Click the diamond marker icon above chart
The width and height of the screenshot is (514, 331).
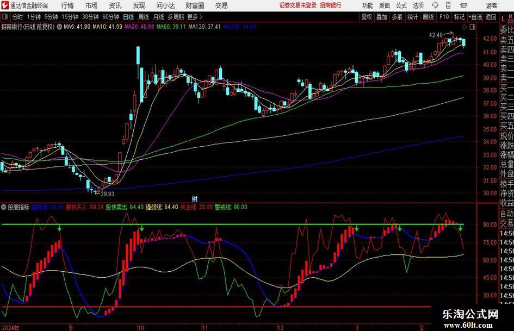(x=464, y=27)
